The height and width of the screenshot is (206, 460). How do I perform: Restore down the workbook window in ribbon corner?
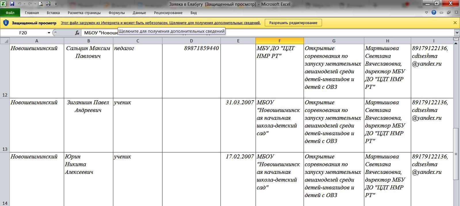click(x=448, y=13)
